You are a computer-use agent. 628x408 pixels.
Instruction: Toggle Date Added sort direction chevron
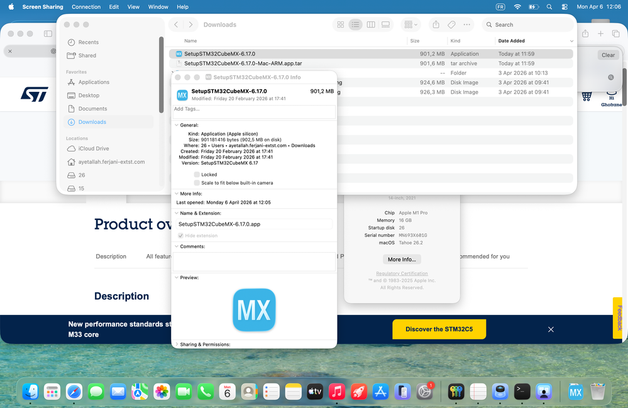571,41
